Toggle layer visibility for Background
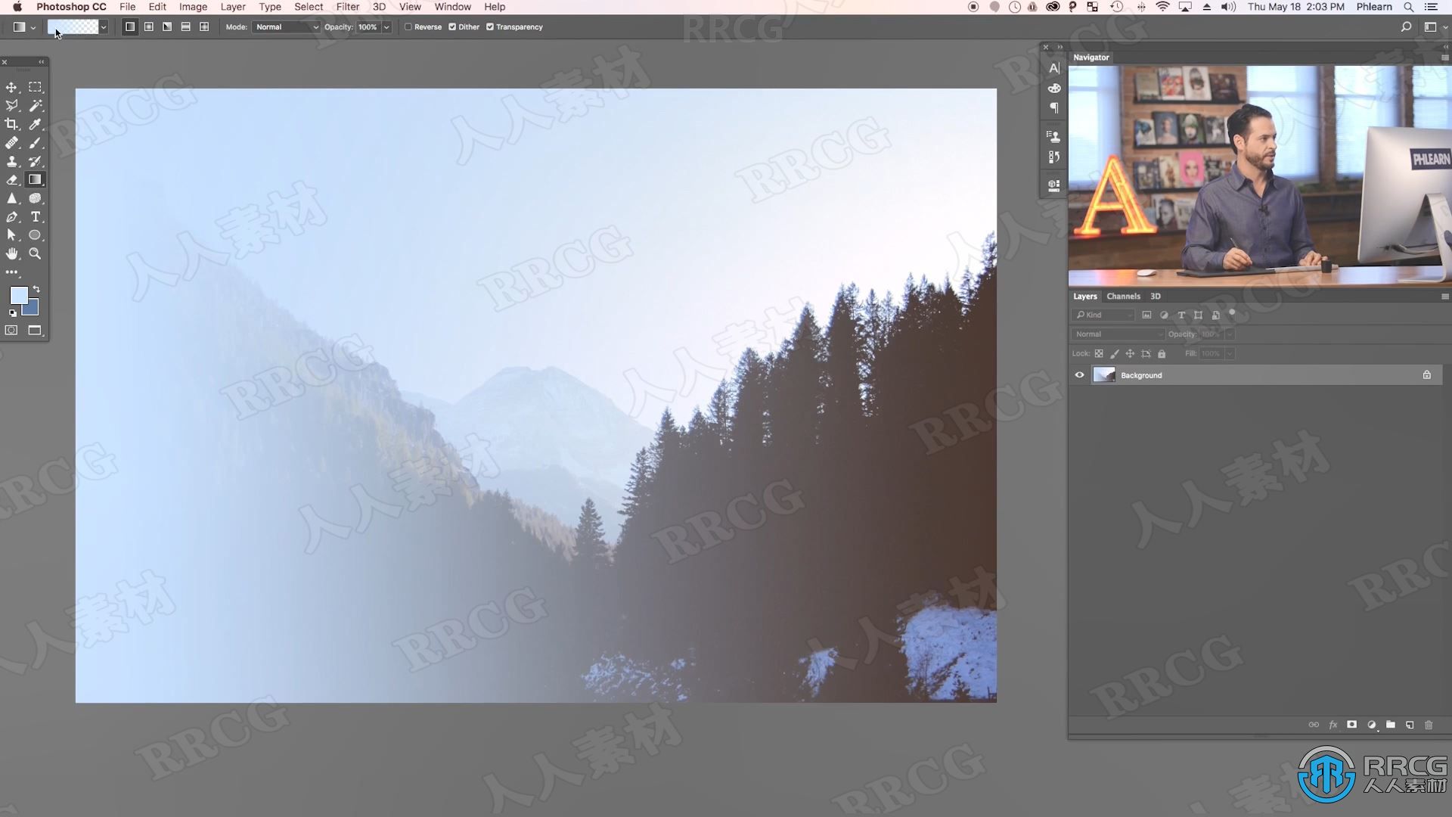 pyautogui.click(x=1079, y=375)
